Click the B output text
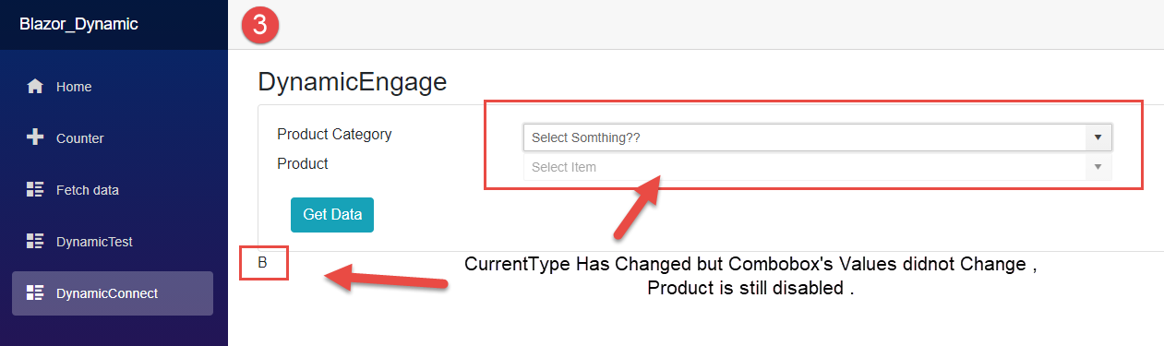This screenshot has height=346, width=1164. [262, 263]
